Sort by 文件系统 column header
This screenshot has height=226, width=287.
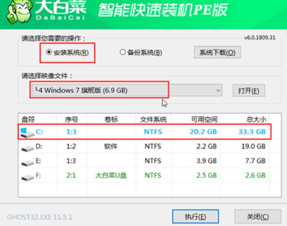153,119
